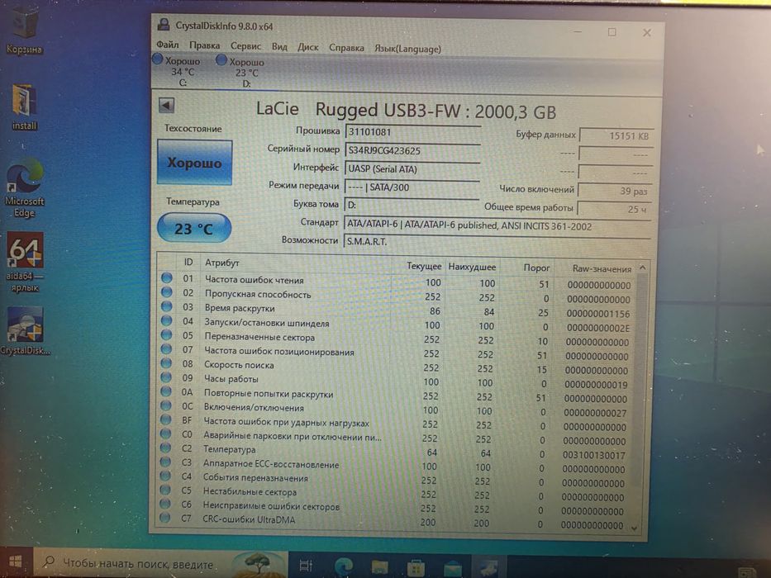The height and width of the screenshot is (578, 771).
Task: Click the taskbar search box
Action: coord(159,564)
